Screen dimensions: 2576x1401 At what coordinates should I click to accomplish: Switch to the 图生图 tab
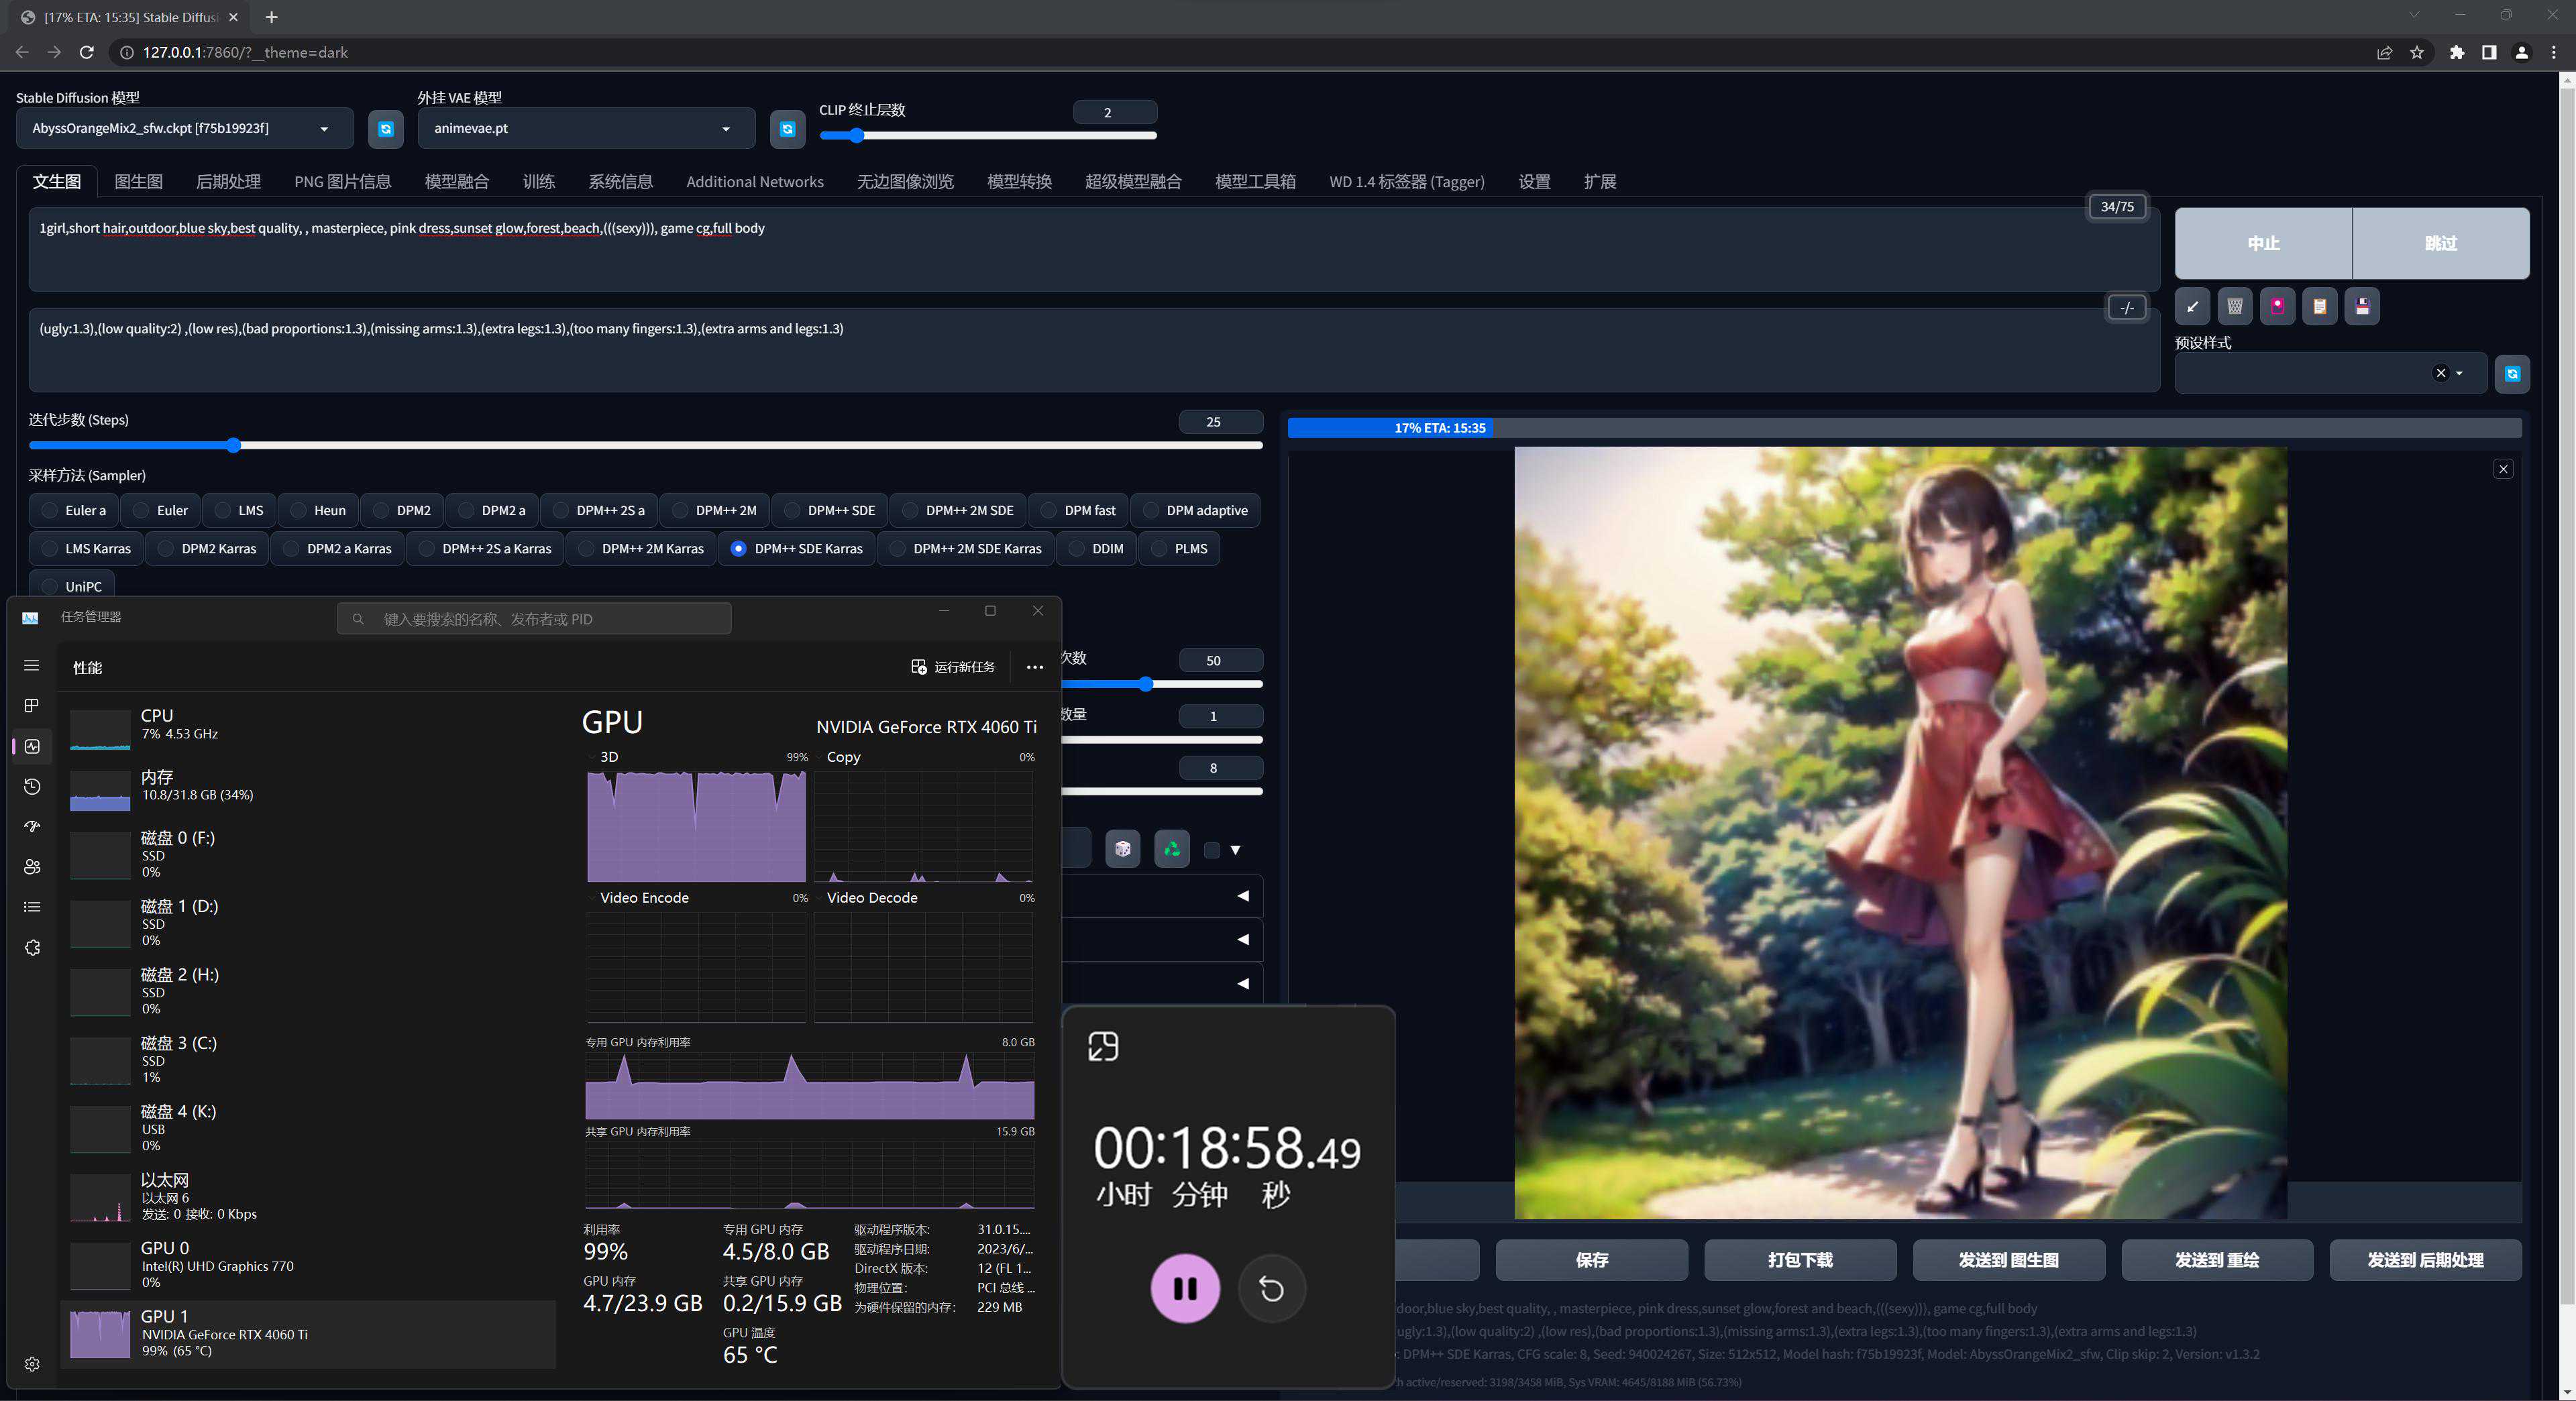click(x=138, y=182)
